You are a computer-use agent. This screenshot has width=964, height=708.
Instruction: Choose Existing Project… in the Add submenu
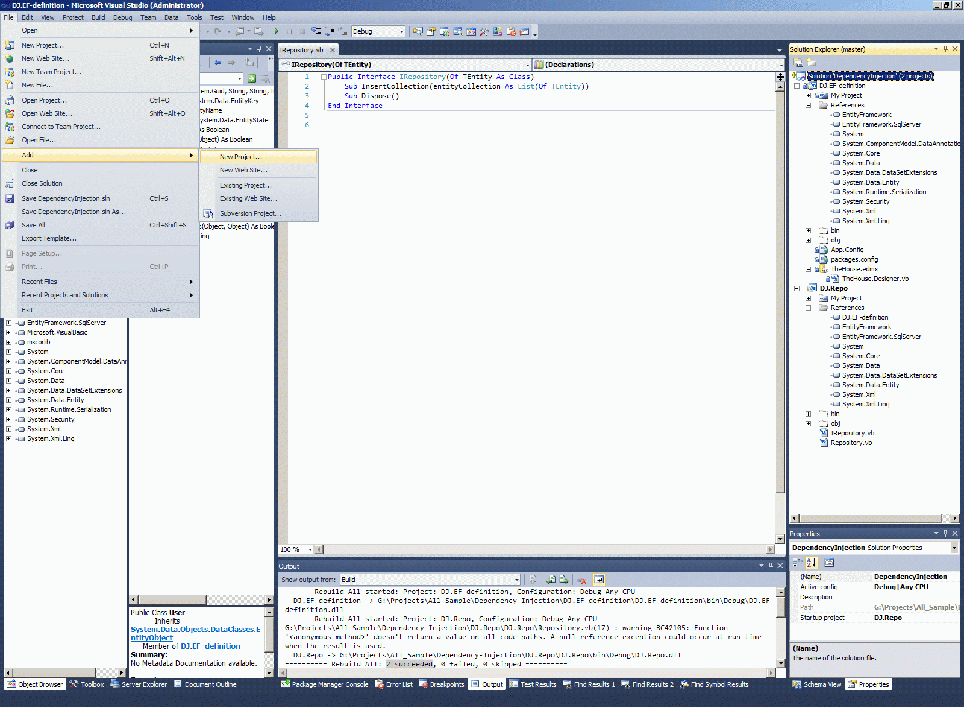(x=258, y=185)
